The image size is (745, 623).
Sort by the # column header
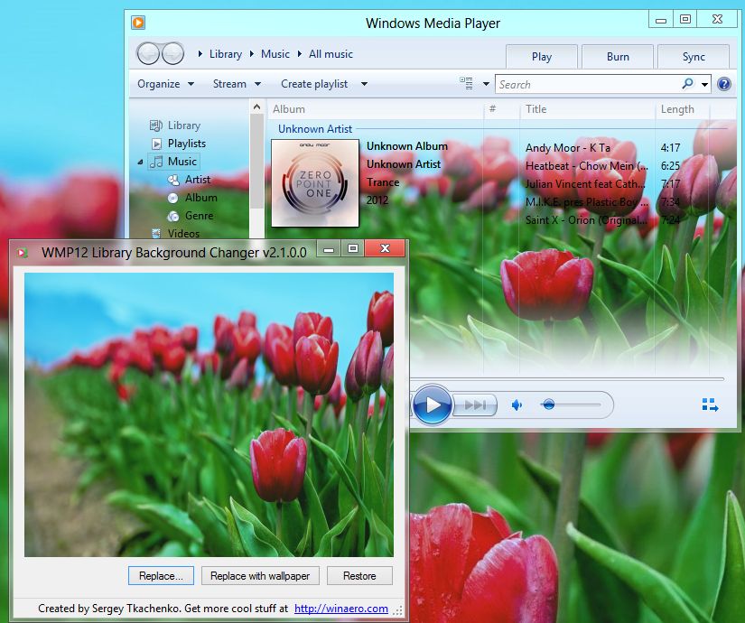pos(501,109)
